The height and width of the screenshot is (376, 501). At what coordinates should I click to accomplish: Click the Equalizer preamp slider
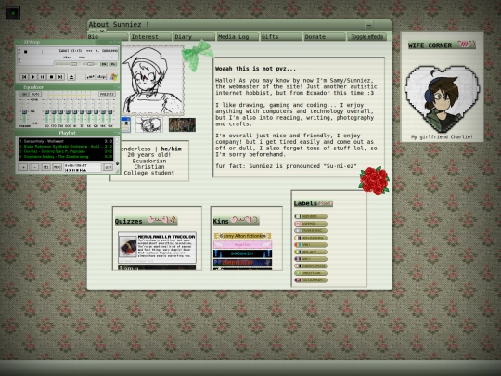pyautogui.click(x=24, y=111)
